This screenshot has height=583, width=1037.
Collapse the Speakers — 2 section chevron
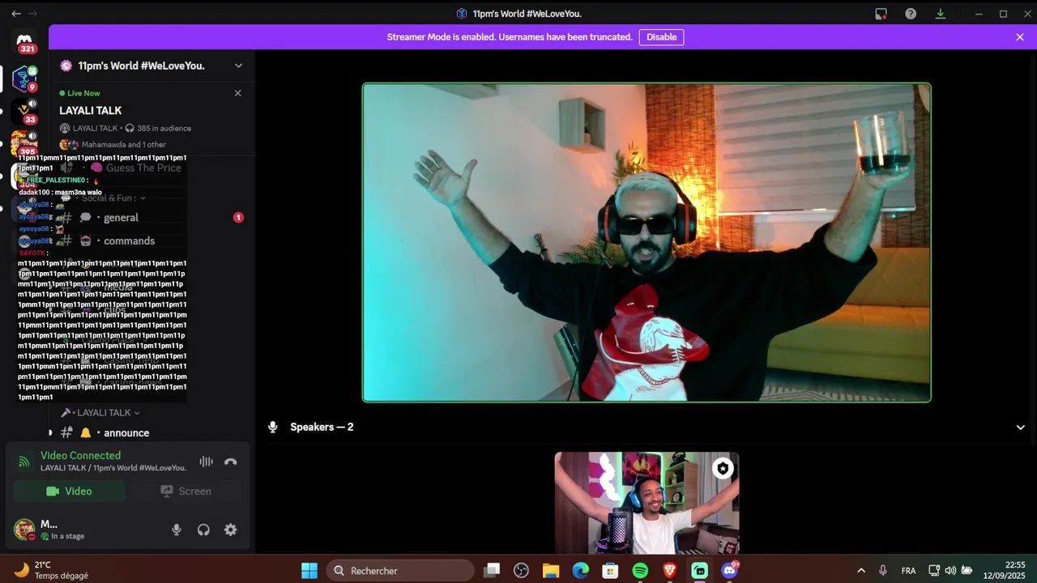(x=1021, y=428)
